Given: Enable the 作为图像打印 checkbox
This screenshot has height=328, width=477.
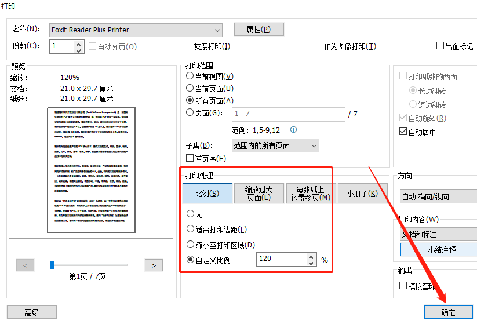Looking at the screenshot, I should (x=318, y=46).
